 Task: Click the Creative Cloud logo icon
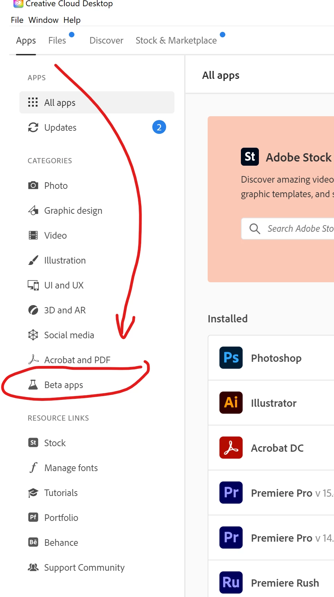pyautogui.click(x=18, y=4)
